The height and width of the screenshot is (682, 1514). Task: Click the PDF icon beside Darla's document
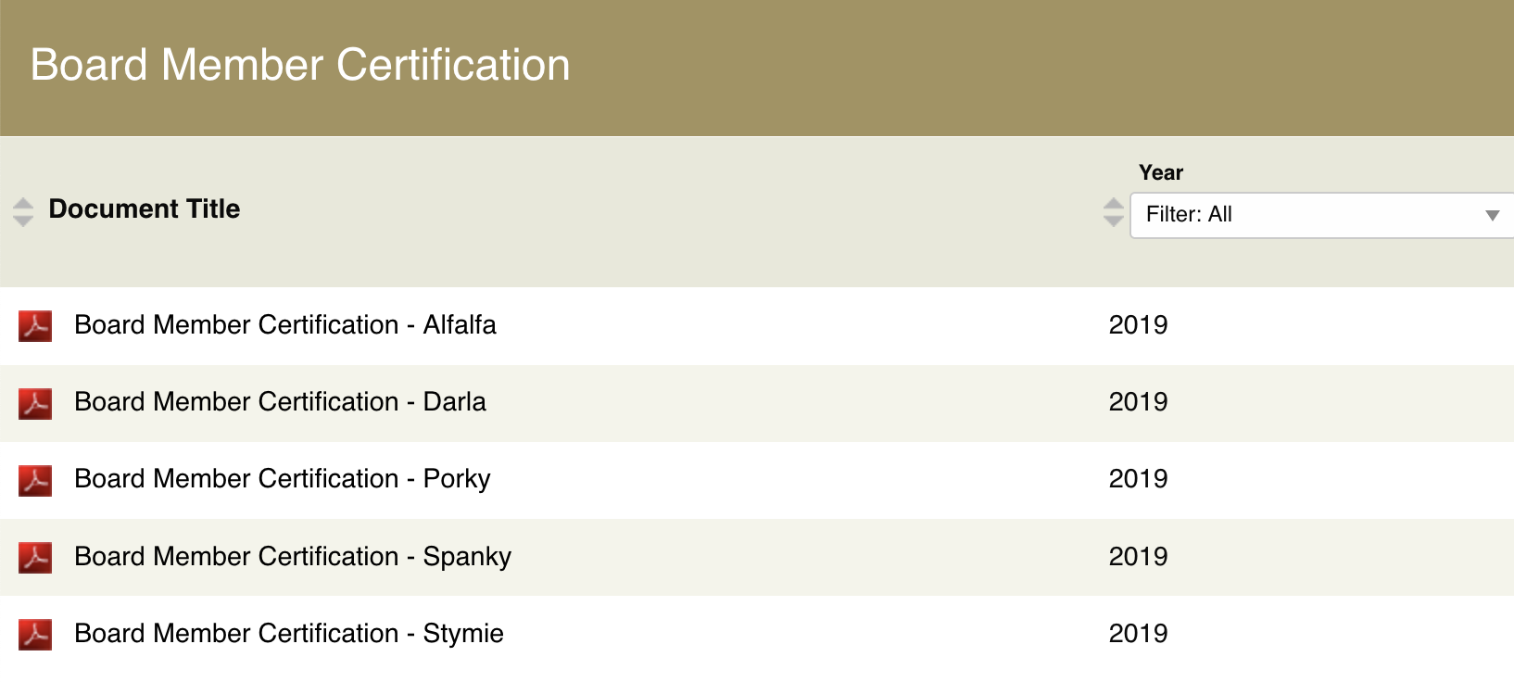pos(35,403)
